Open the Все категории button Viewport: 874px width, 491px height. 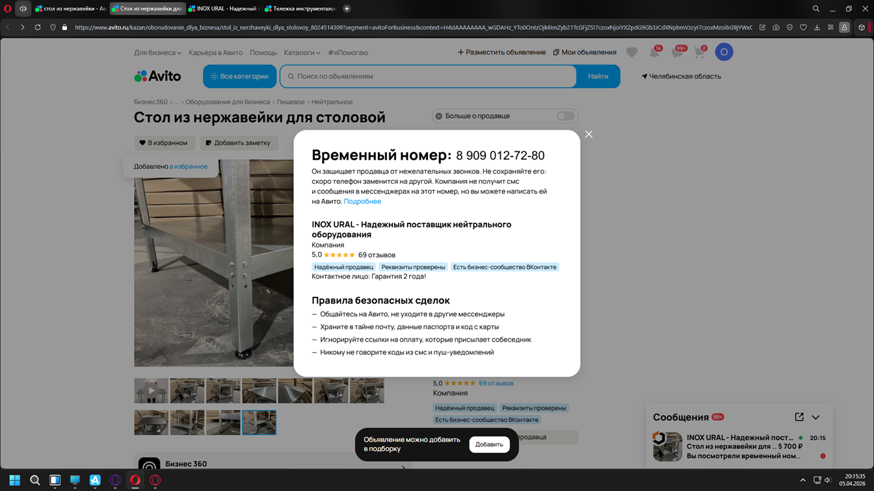point(240,76)
